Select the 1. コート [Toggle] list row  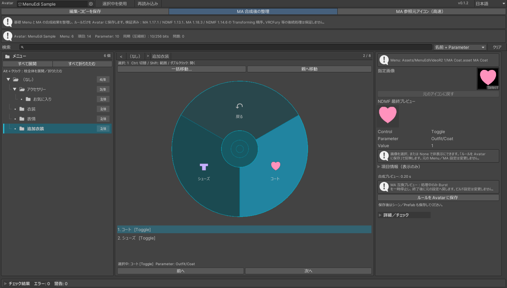tap(244, 230)
